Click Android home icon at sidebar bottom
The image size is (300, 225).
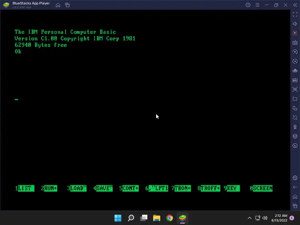click(x=295, y=197)
